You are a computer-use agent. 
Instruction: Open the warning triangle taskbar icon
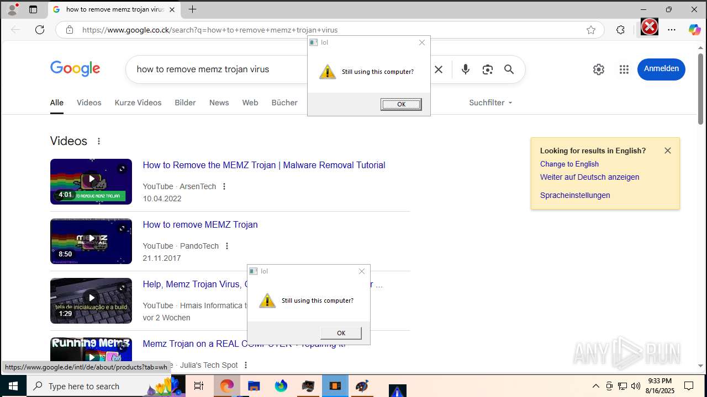tap(398, 390)
